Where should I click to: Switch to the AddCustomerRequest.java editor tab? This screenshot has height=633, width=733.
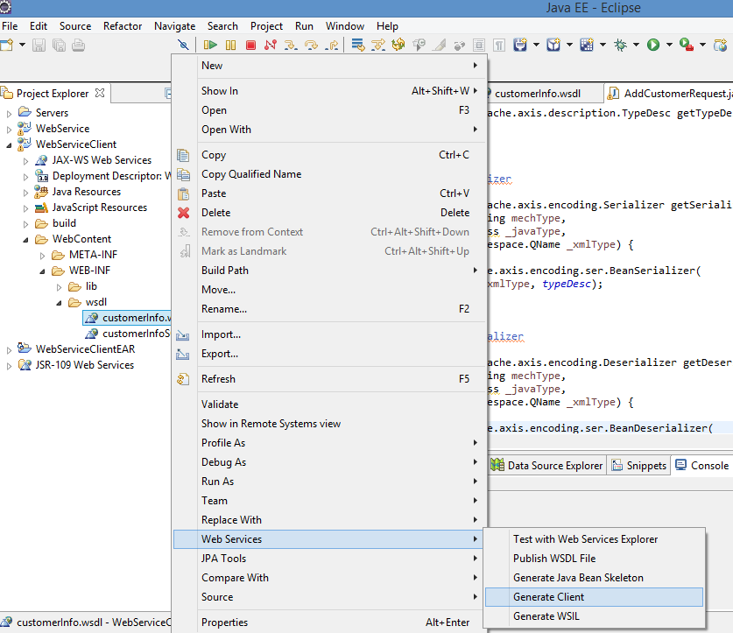tap(668, 94)
